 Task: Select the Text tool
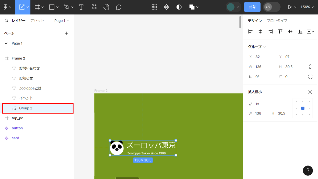[x=81, y=7]
